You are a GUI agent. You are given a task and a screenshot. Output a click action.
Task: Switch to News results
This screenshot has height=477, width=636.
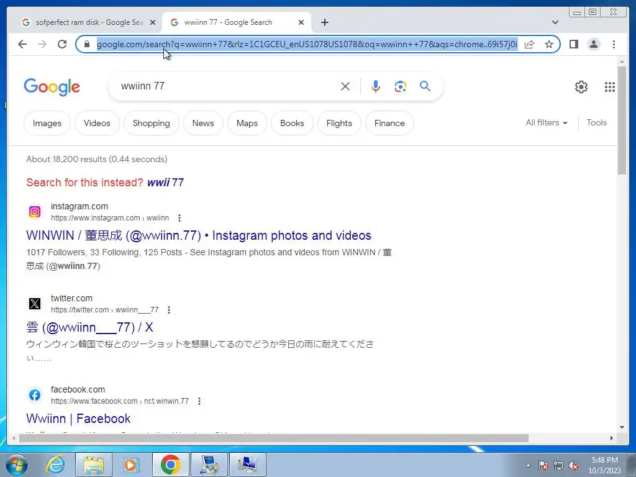pos(203,123)
